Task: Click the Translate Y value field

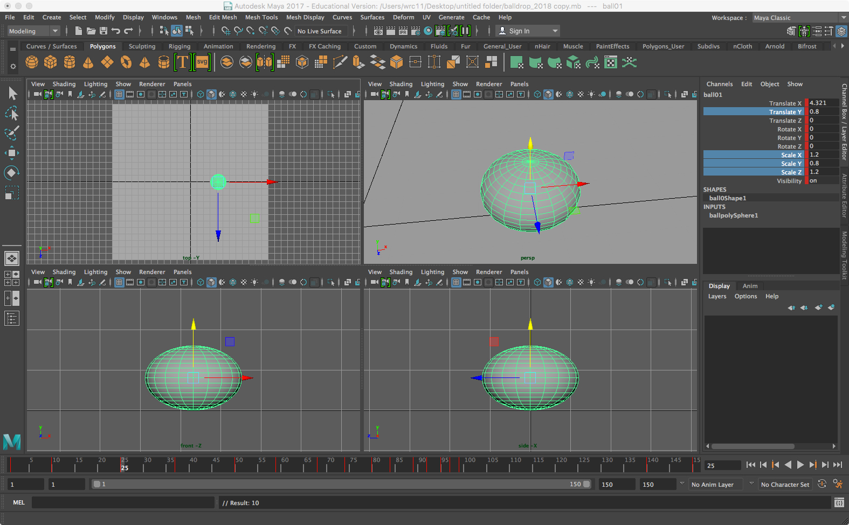Action: (x=822, y=112)
